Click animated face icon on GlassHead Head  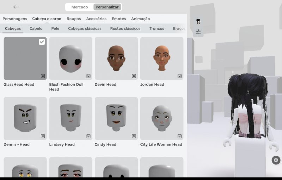[43, 76]
